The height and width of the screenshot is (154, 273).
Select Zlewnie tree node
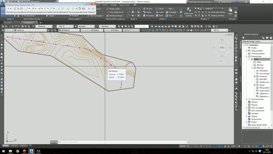254,105
